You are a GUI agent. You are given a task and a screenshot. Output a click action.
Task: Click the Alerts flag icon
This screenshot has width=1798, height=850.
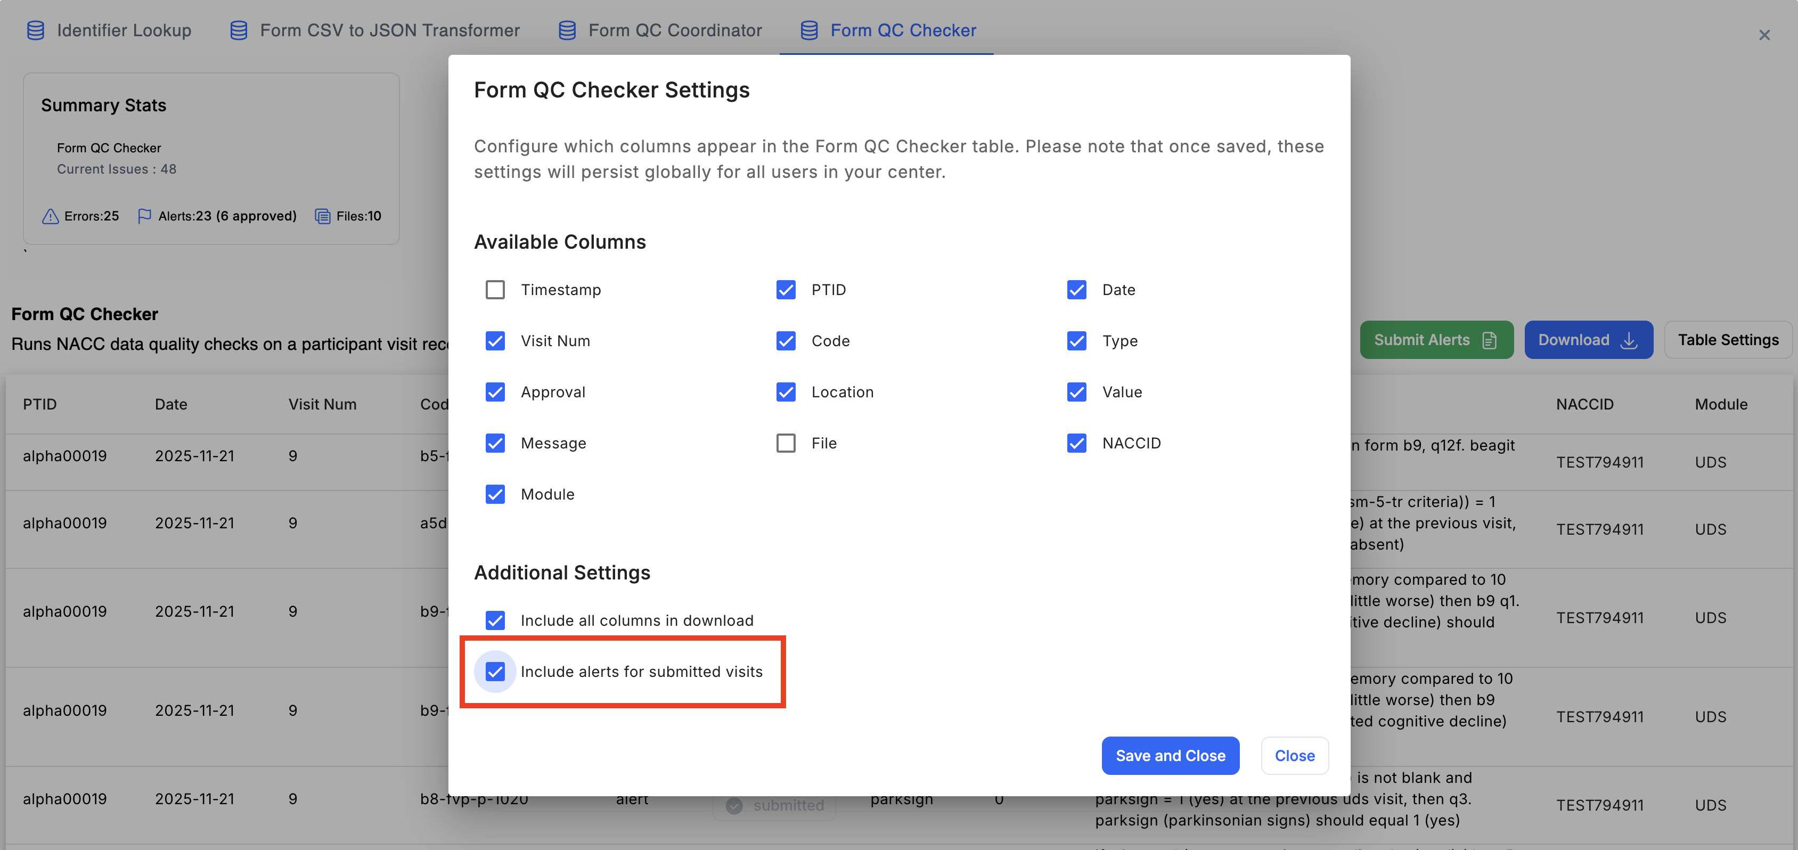144,216
